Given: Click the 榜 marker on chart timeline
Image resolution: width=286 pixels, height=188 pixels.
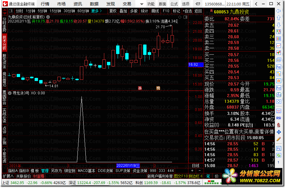Looking at the screenshot, I should click(x=158, y=88).
